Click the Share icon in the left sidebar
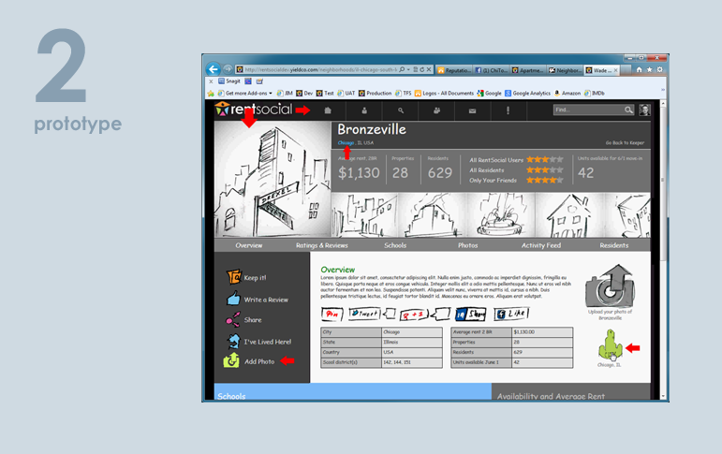 click(x=232, y=320)
